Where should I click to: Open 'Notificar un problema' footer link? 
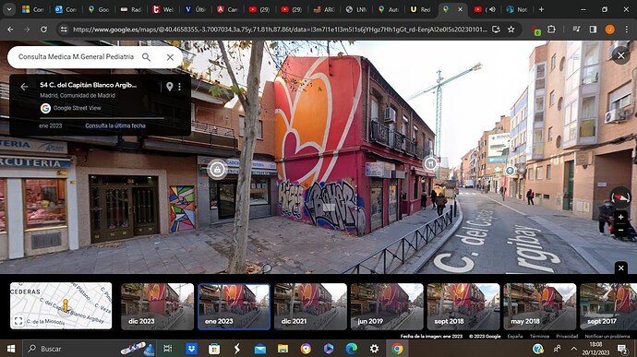(x=607, y=336)
